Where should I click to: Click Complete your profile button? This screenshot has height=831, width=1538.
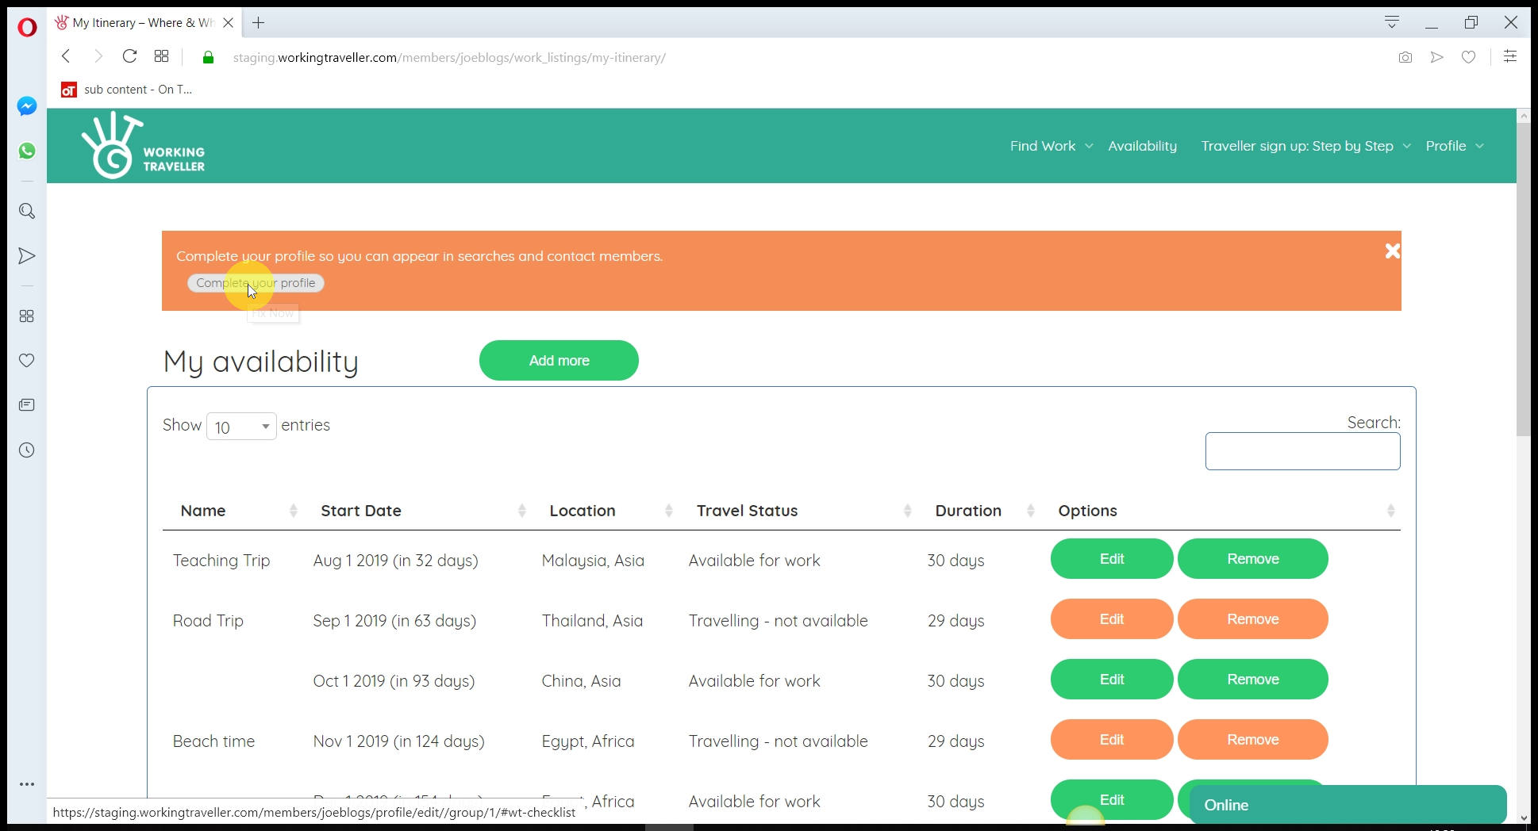pyautogui.click(x=256, y=283)
